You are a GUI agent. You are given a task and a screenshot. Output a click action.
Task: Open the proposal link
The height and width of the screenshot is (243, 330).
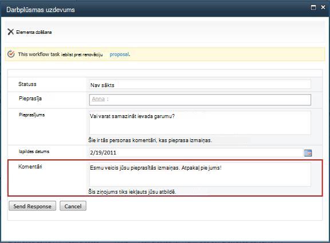tap(119, 54)
